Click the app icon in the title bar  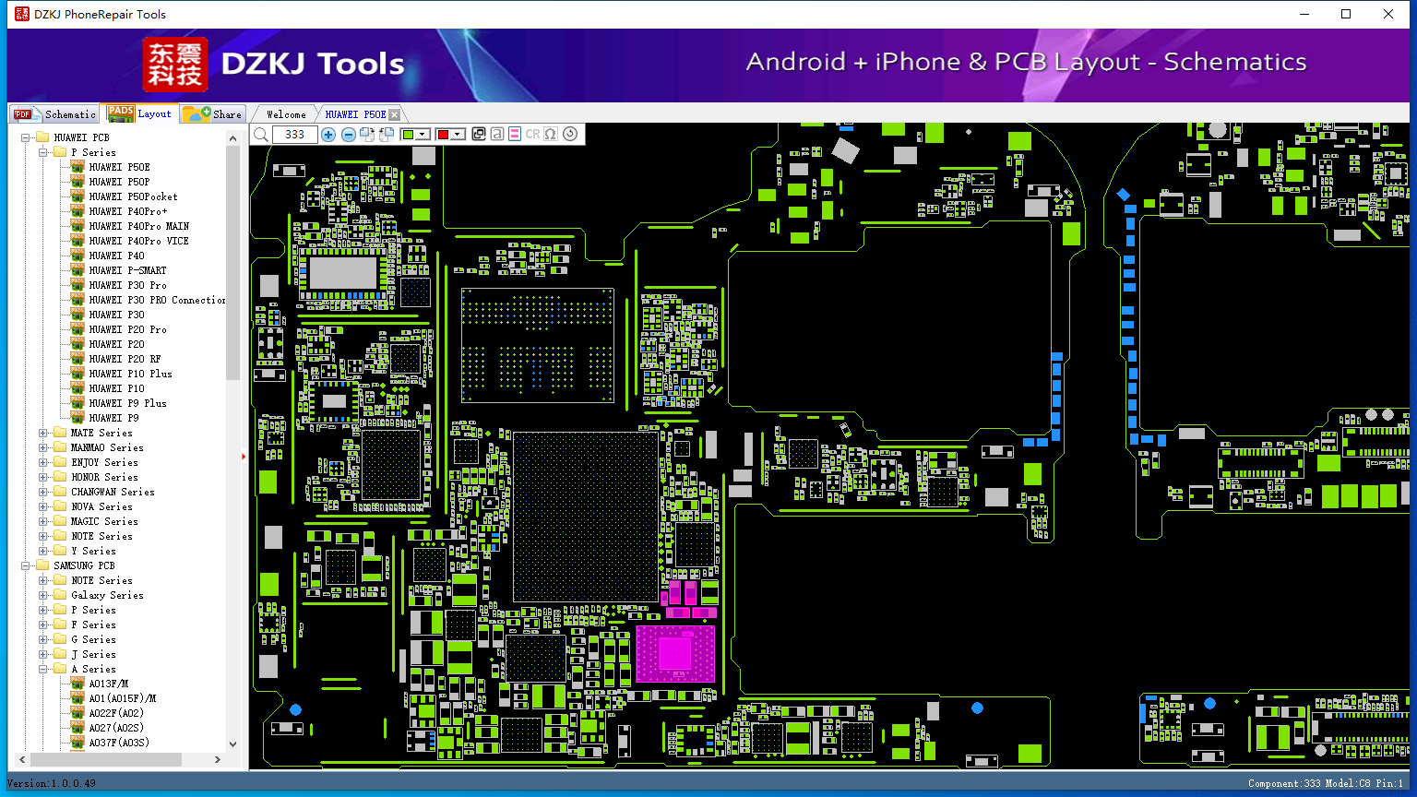pos(22,14)
